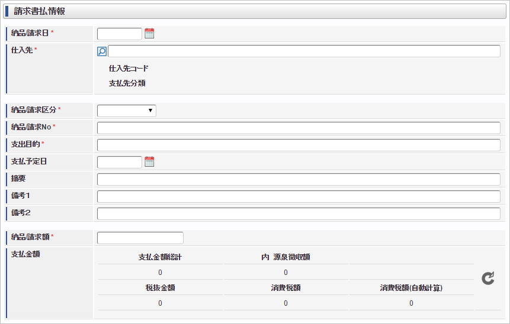Expand the 納品/請求区分 dropdown

tap(127, 111)
